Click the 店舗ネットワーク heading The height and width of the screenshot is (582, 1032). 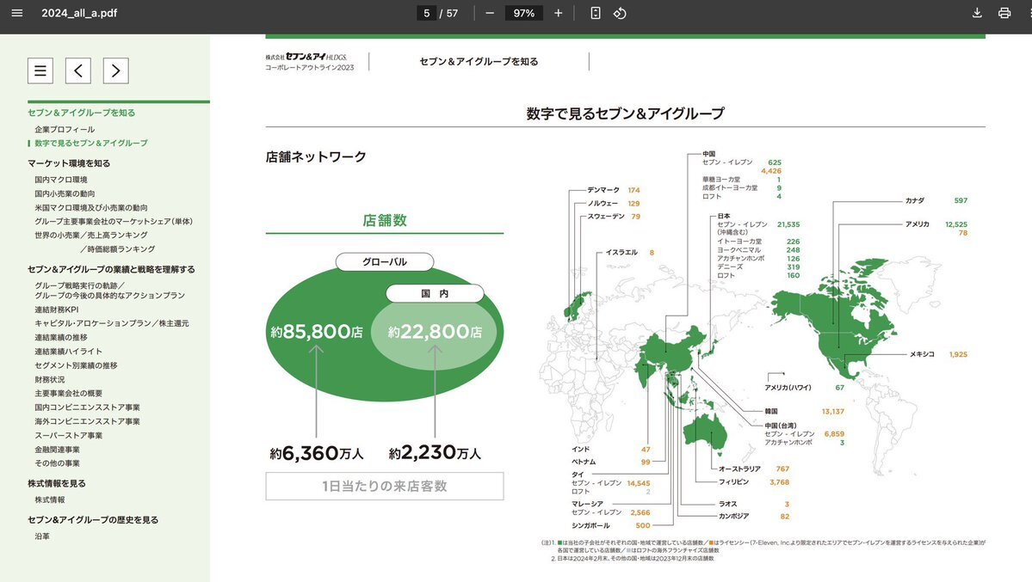pyautogui.click(x=316, y=156)
